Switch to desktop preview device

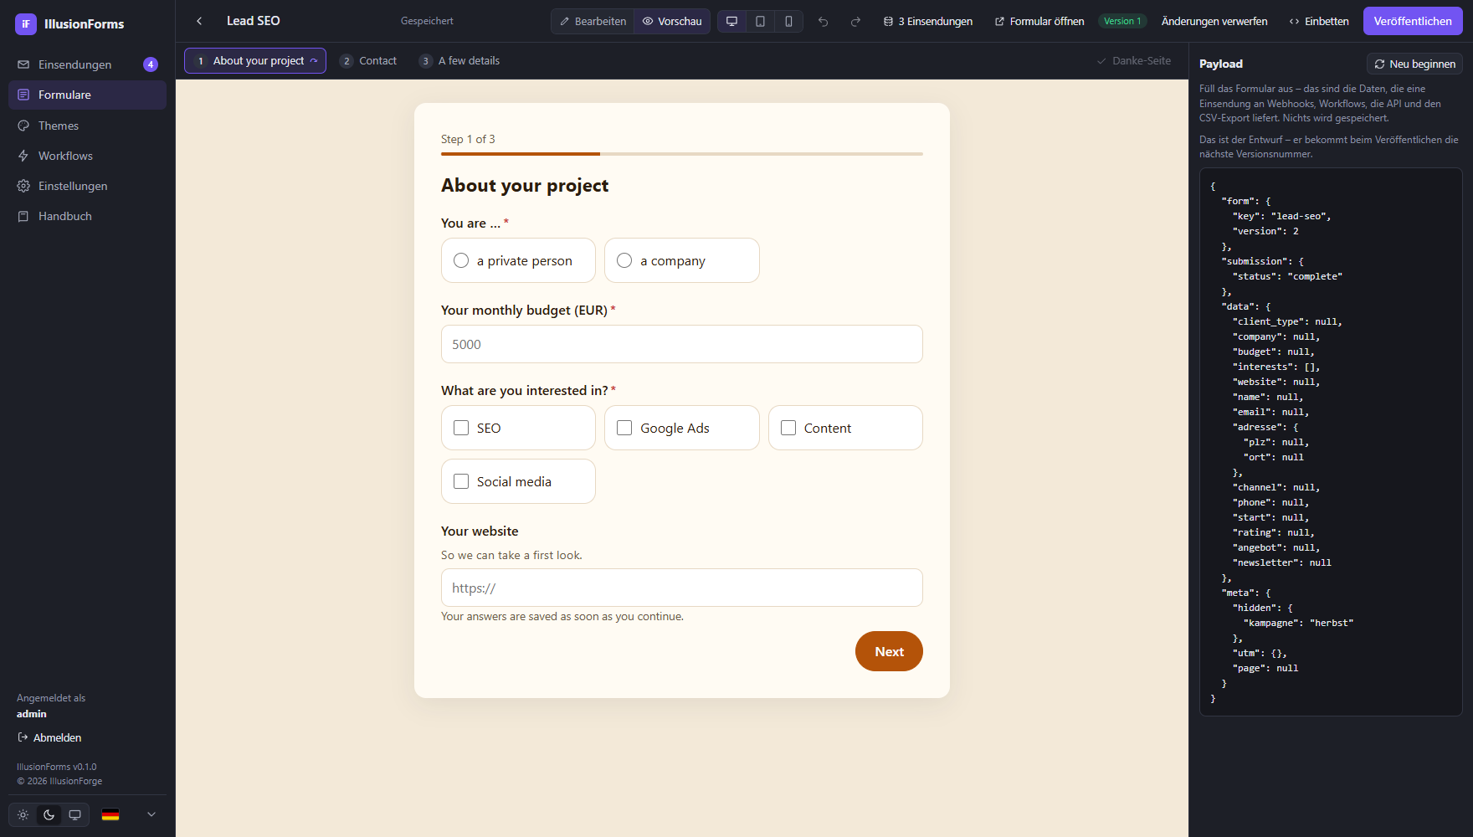pyautogui.click(x=731, y=21)
